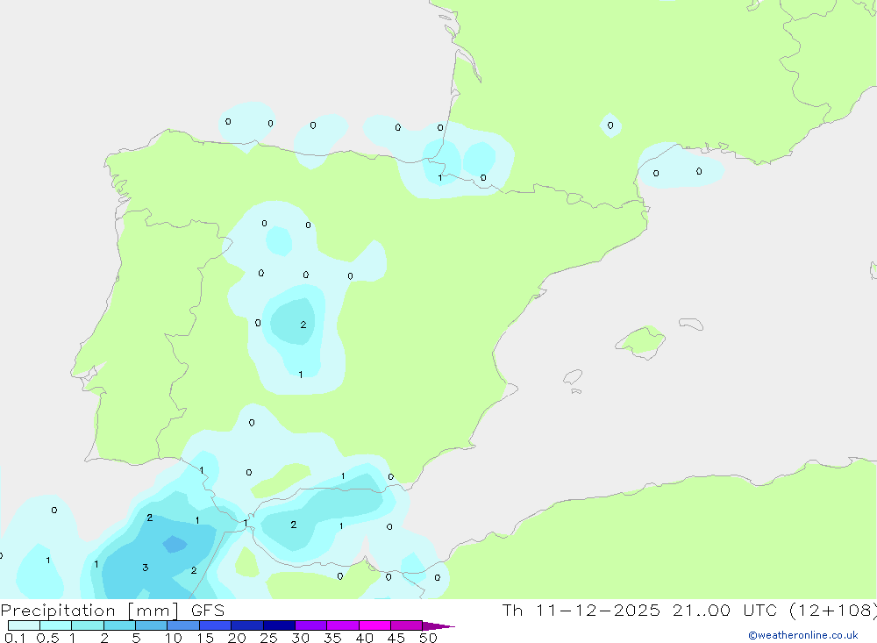Click the Menorca island outline on map

click(691, 324)
